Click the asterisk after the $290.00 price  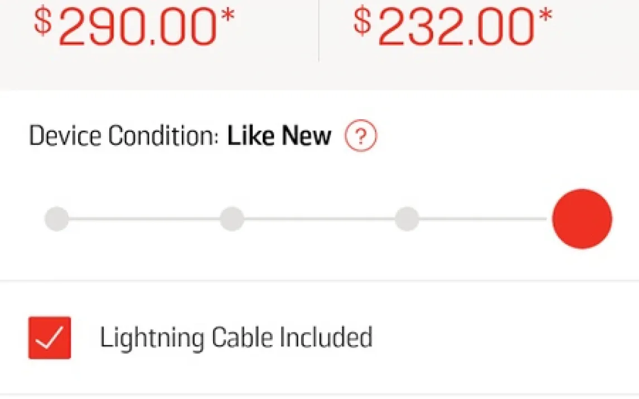pyautogui.click(x=227, y=16)
